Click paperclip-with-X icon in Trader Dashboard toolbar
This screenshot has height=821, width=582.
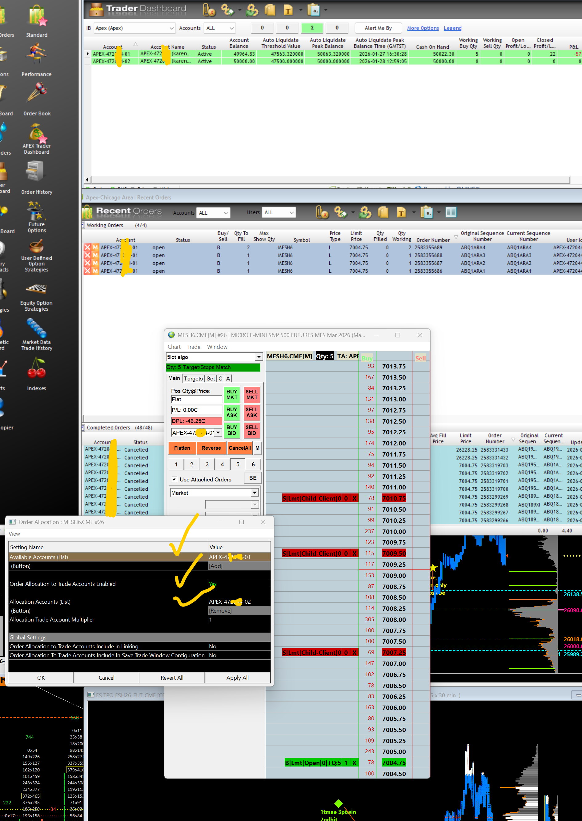pos(209,10)
